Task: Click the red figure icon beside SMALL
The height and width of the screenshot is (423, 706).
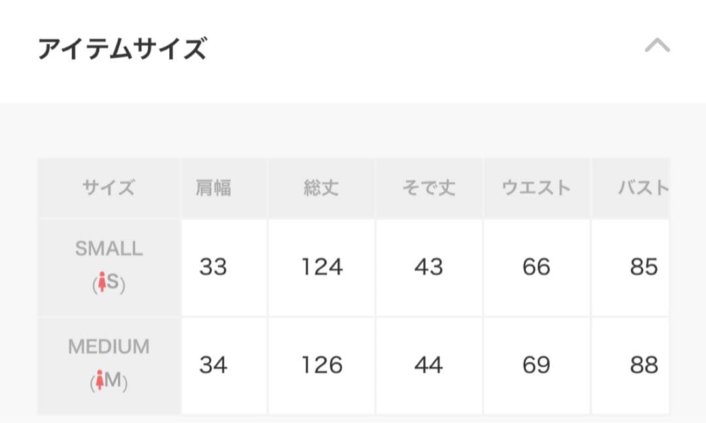Action: point(101,282)
